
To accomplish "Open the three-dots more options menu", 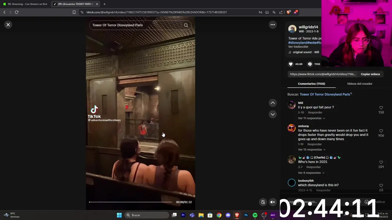I will (x=273, y=25).
